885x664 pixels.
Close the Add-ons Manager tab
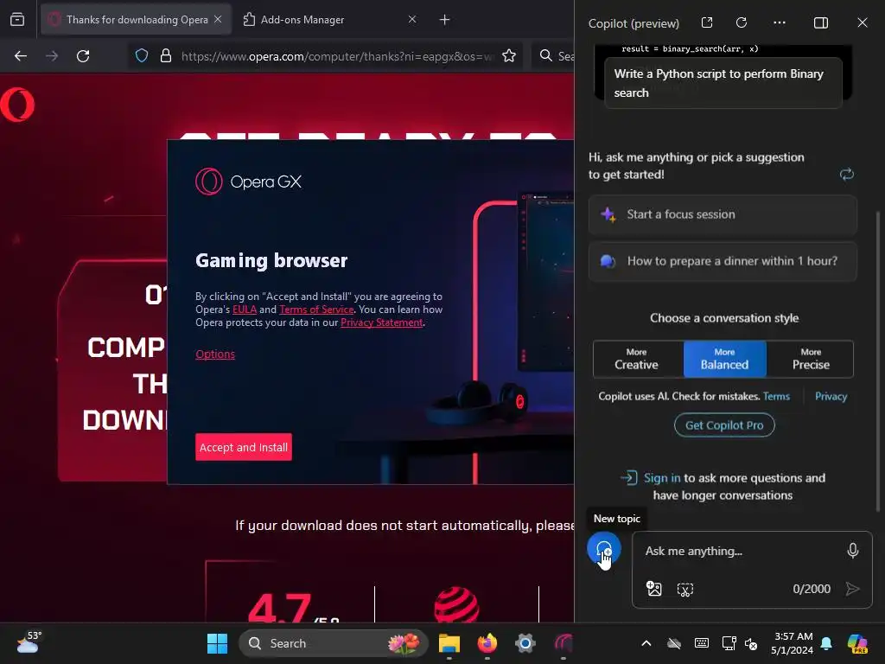(x=412, y=19)
